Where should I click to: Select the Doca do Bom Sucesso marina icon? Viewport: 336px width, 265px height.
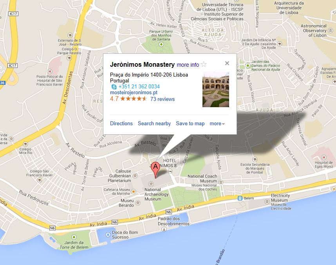[108, 234]
